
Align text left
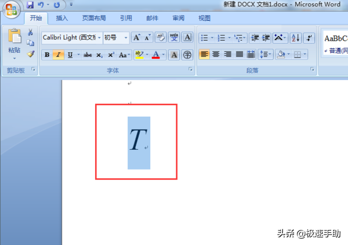pos(204,55)
